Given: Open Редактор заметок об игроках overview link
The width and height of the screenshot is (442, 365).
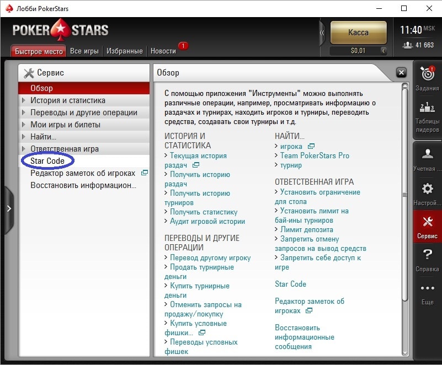Looking at the screenshot, I should tap(310, 306).
